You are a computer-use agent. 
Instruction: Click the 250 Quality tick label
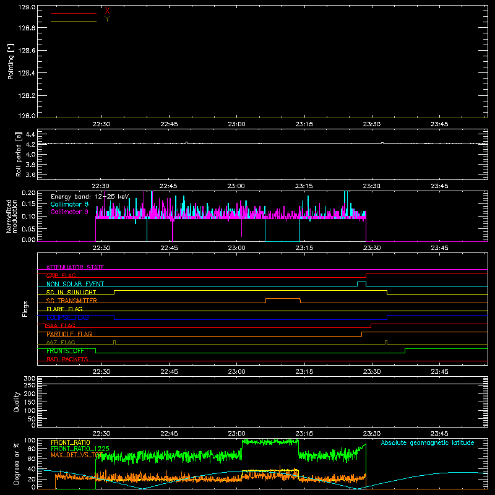coord(30,385)
